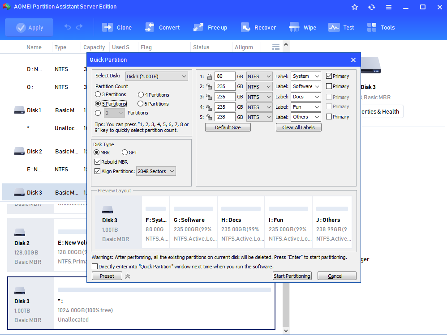
Task: Open the hamburger menu in title bar
Action: pos(389,7)
